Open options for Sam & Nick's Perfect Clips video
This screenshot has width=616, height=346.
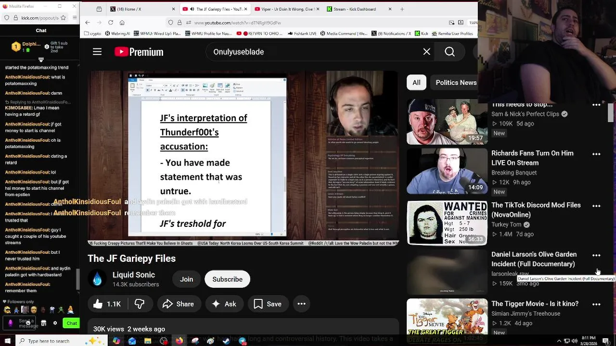pyautogui.click(x=596, y=105)
